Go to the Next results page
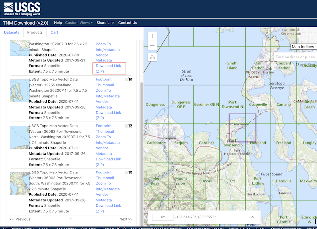 click(x=126, y=219)
